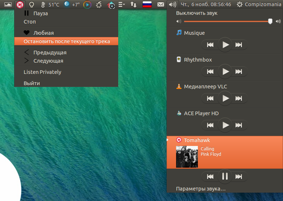Launch Musique from the sound menu
Screen dimensions: 283x201
tap(225, 33)
